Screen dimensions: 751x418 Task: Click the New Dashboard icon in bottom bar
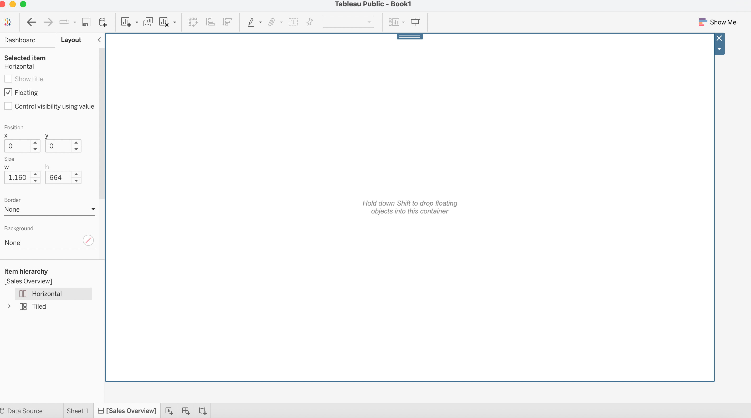pyautogui.click(x=186, y=411)
